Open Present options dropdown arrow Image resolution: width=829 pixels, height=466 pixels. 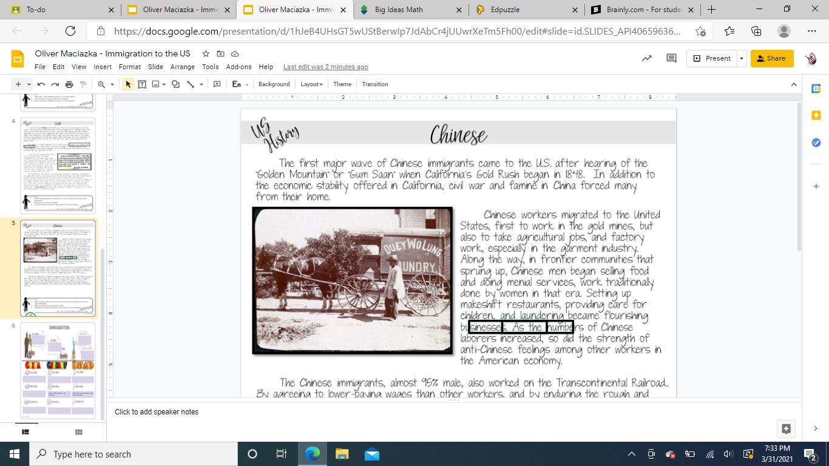[741, 58]
